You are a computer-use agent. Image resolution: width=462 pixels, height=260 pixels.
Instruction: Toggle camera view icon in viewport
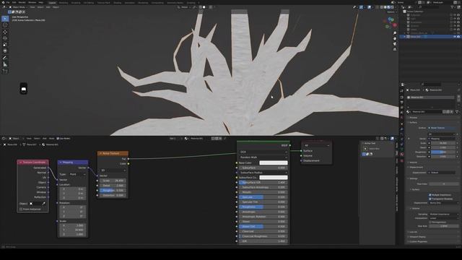pyautogui.click(x=395, y=44)
